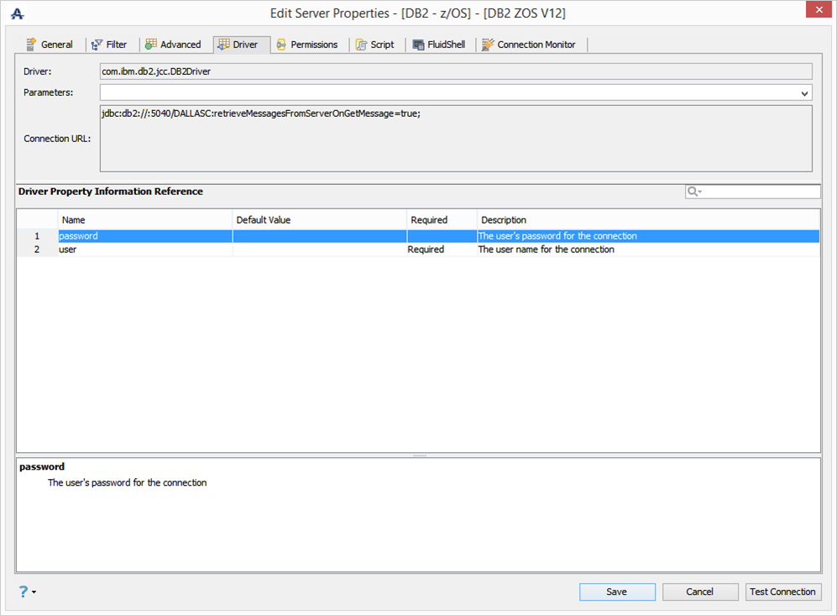Click 'The user name for the connection' cell

648,250
